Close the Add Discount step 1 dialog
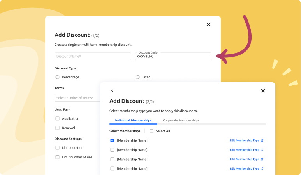Image resolution: width=301 pixels, height=175 pixels. pyautogui.click(x=208, y=24)
